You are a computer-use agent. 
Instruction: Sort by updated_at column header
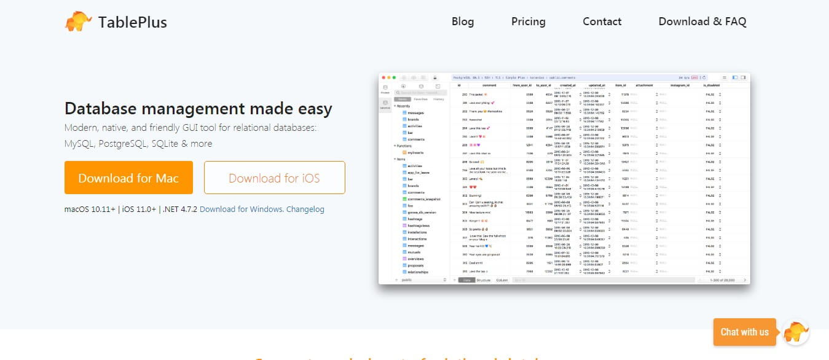[x=597, y=85]
